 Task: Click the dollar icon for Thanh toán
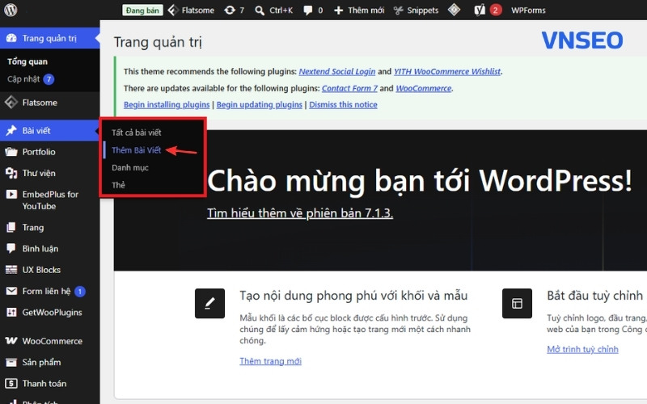click(11, 383)
